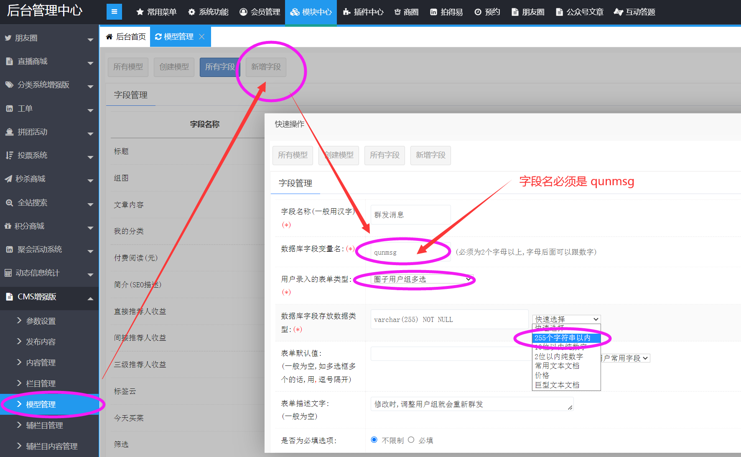741x457 pixels.
Task: Click the gear icon for 系统功能
Action: pyautogui.click(x=192, y=12)
